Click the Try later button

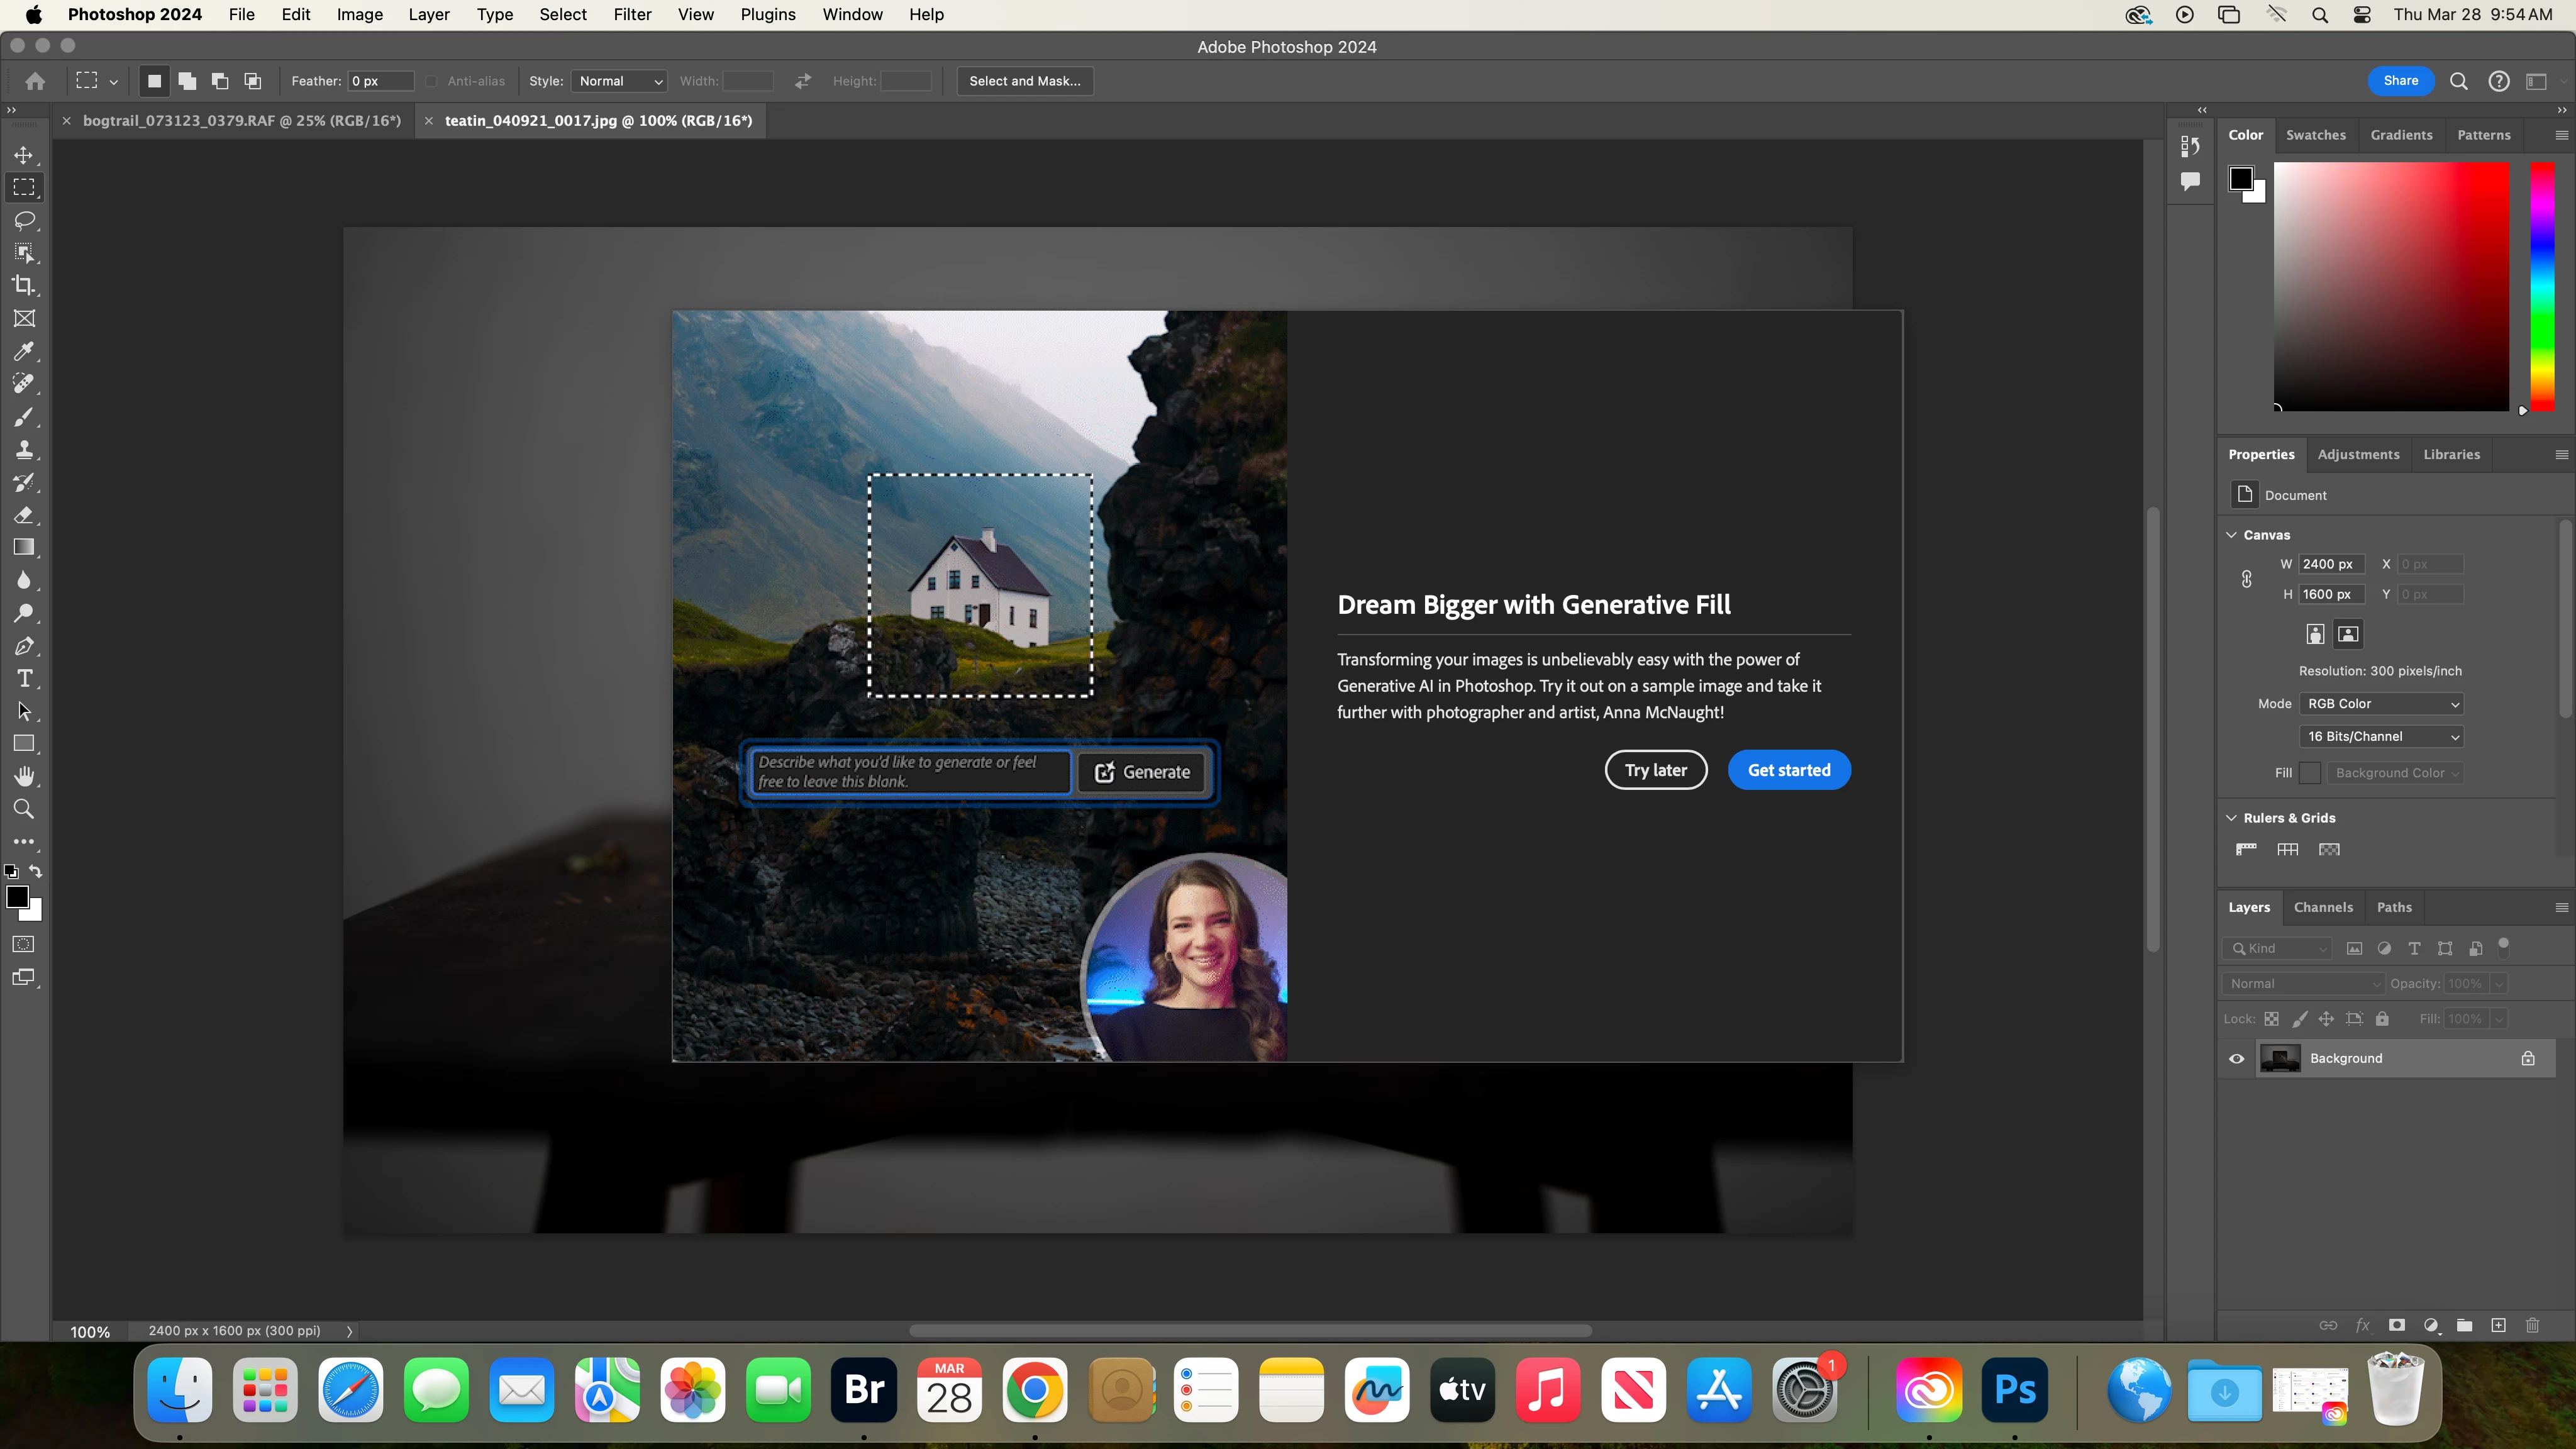1655,770
